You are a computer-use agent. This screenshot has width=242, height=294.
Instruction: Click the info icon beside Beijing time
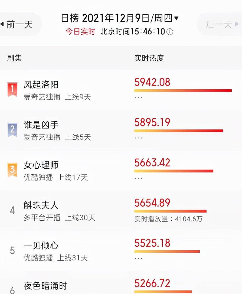click(170, 32)
